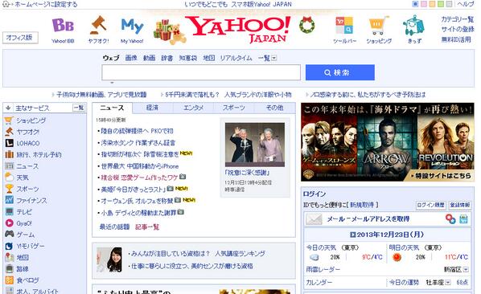Click the ファイナンス sidebar icon
Image resolution: width=481 pixels, height=294 pixels.
pos(9,200)
